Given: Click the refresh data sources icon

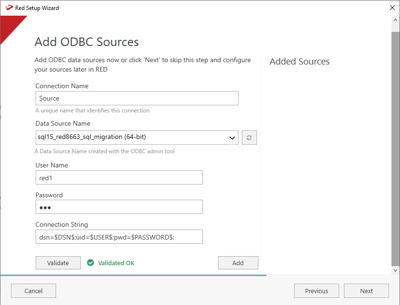Looking at the screenshot, I should 249,138.
